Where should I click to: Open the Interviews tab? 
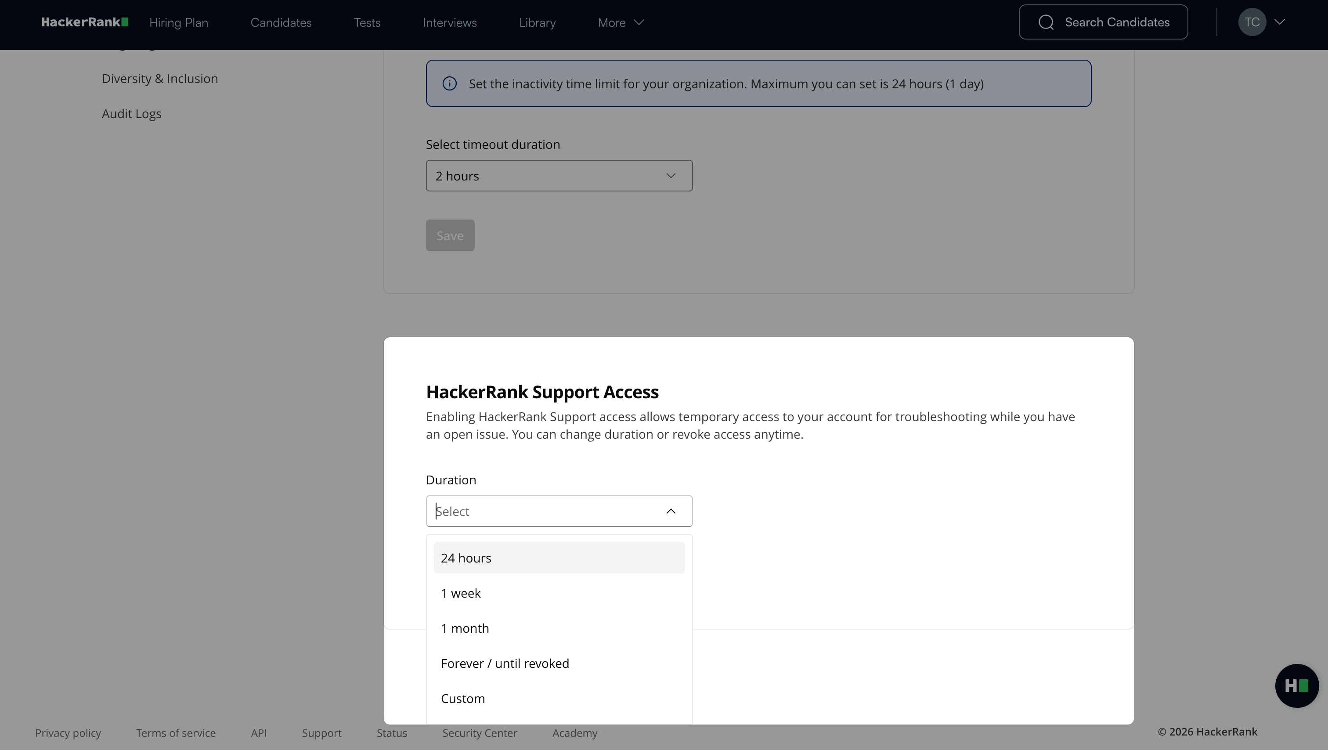pos(450,23)
